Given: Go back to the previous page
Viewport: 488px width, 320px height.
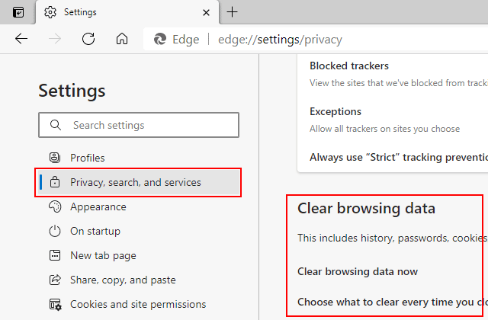Looking at the screenshot, I should click(21, 39).
